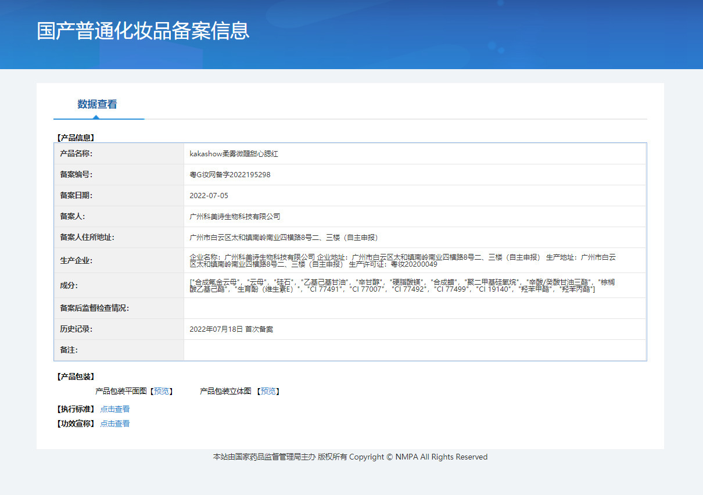The width and height of the screenshot is (703, 495).
Task: Click the 备案人 value 广州科美诗生物科技有限公司
Action: [x=235, y=217]
